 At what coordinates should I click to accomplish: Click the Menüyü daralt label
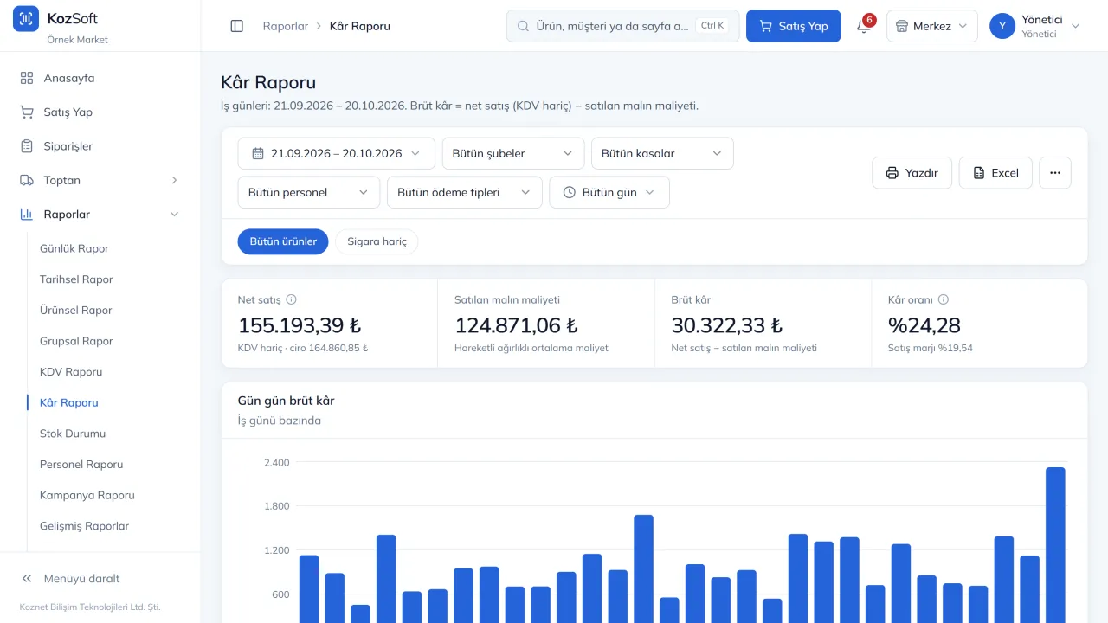(81, 578)
